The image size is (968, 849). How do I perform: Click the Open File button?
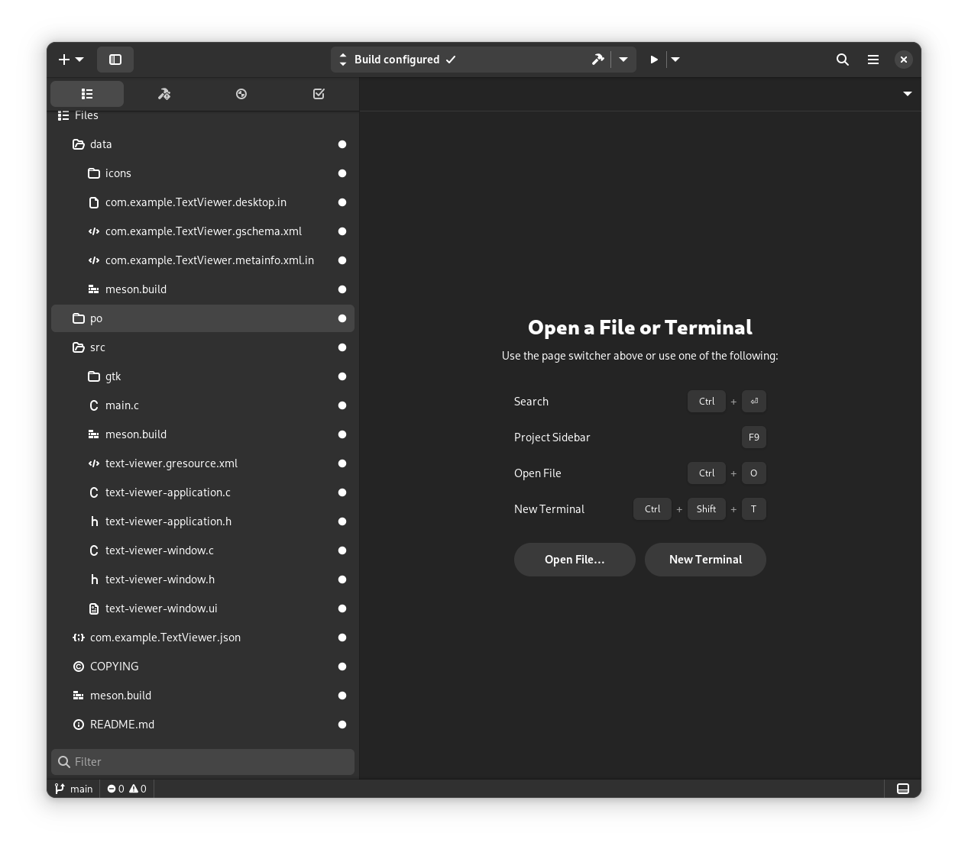pos(575,559)
